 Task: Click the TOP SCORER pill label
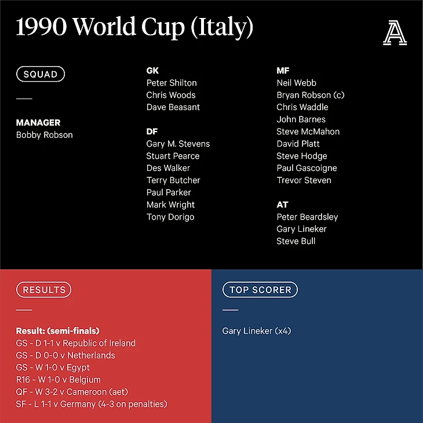click(260, 290)
